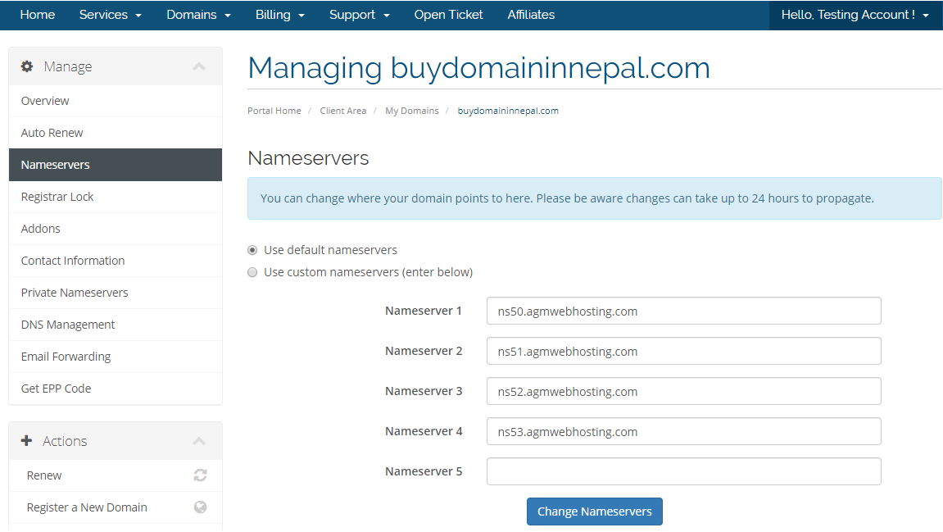Select Use default nameservers option

[252, 250]
